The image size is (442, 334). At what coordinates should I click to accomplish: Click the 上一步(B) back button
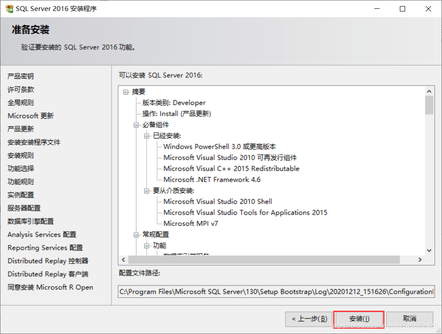pos(309,319)
